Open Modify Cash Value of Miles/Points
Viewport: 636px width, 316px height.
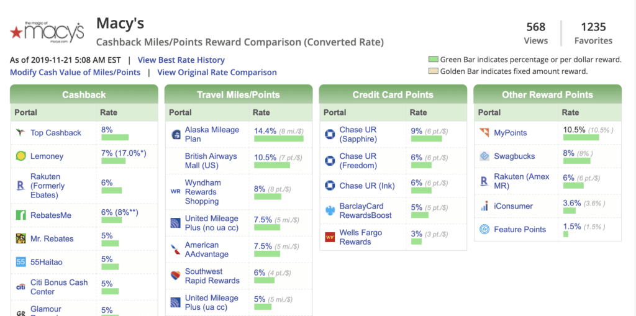click(x=75, y=72)
